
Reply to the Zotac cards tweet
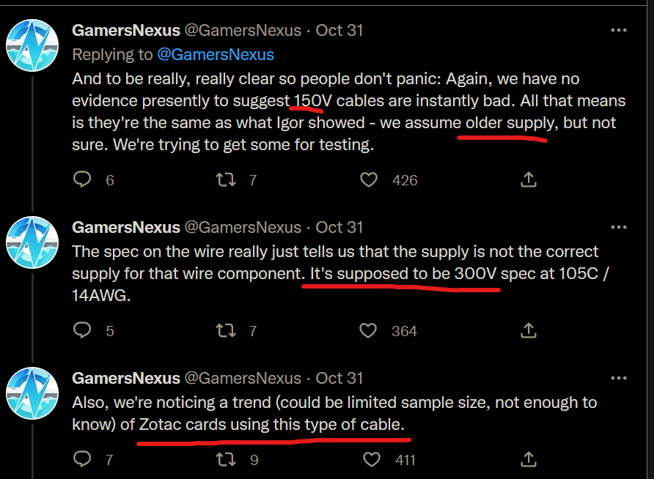tap(83, 460)
